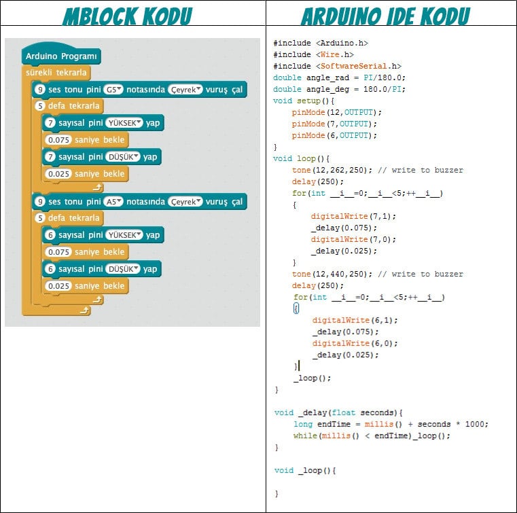Viewport: 517px width, 513px height.
Task: Click the void setup(){ line
Action: (x=304, y=101)
